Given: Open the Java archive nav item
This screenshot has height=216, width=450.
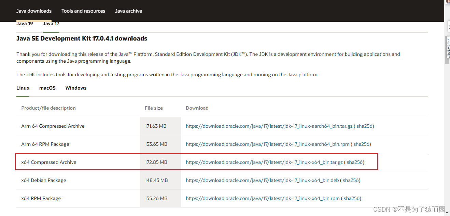Looking at the screenshot, I should point(128,11).
